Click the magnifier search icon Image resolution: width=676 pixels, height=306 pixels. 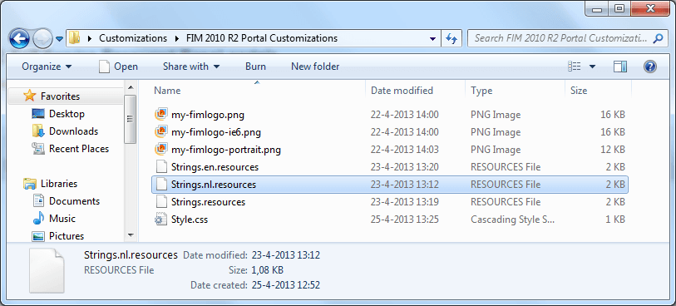click(658, 38)
